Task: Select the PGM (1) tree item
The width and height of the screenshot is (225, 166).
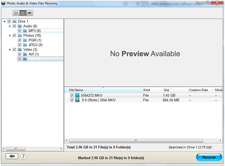Action: point(35,40)
